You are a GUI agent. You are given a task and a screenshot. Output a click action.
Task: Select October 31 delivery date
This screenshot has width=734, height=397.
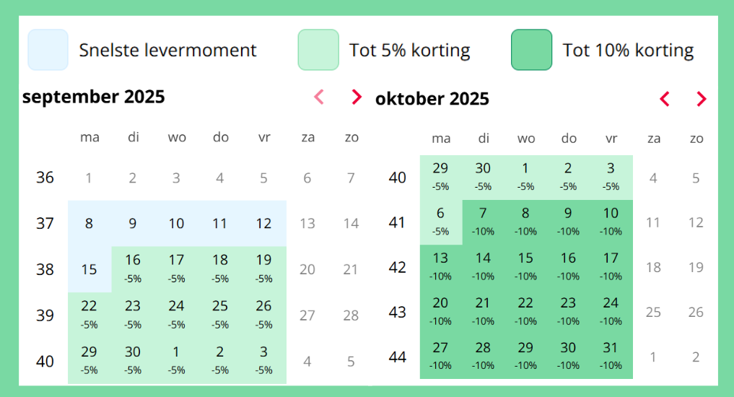tap(611, 355)
